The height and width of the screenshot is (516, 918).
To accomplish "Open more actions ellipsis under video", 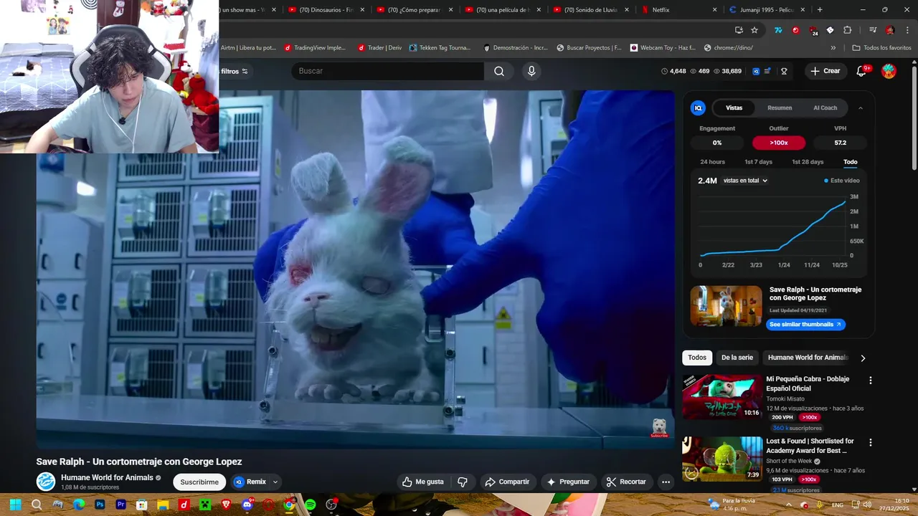I will [666, 482].
